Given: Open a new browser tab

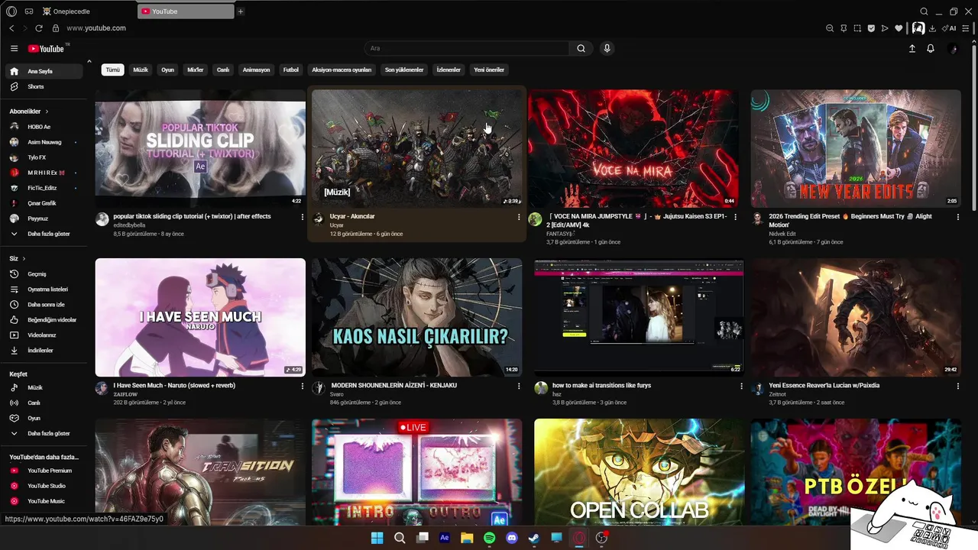Looking at the screenshot, I should 241,11.
